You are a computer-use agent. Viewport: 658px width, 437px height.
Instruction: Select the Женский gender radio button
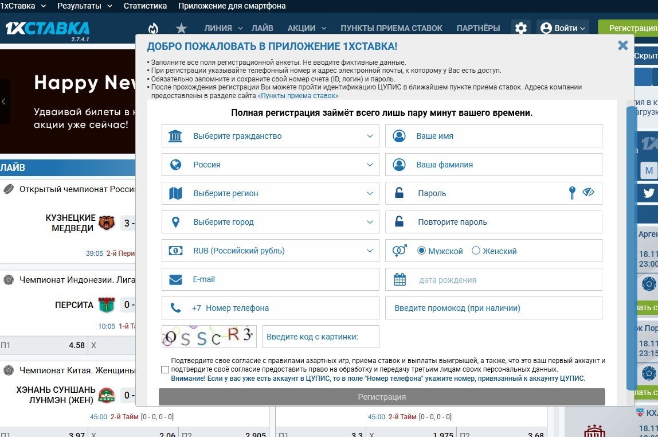tap(476, 251)
